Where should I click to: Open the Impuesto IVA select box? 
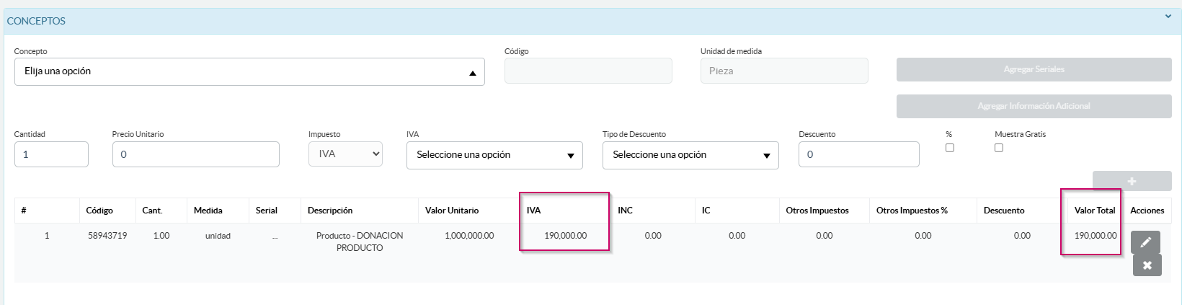pyautogui.click(x=345, y=154)
